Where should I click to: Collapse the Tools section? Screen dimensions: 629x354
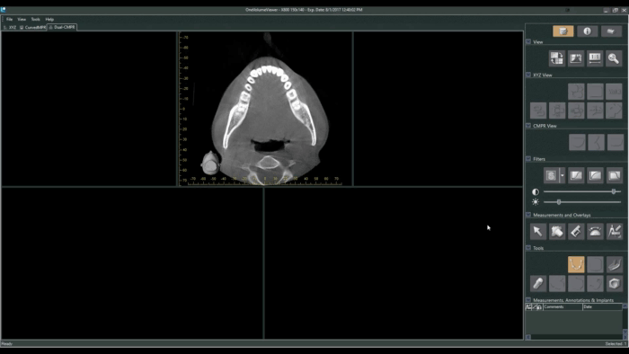[528, 248]
